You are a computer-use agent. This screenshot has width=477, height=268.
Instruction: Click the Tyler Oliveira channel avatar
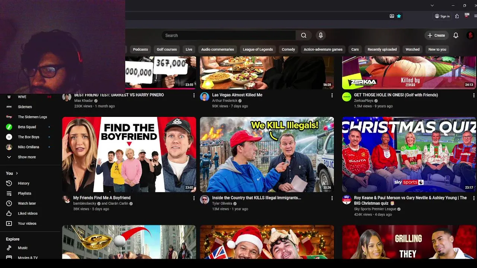click(x=205, y=200)
